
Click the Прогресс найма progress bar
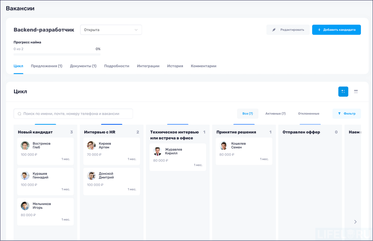tap(57, 54)
